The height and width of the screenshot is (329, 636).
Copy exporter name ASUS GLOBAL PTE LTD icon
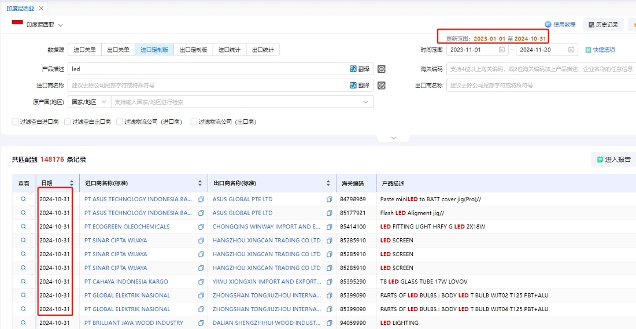click(x=329, y=199)
